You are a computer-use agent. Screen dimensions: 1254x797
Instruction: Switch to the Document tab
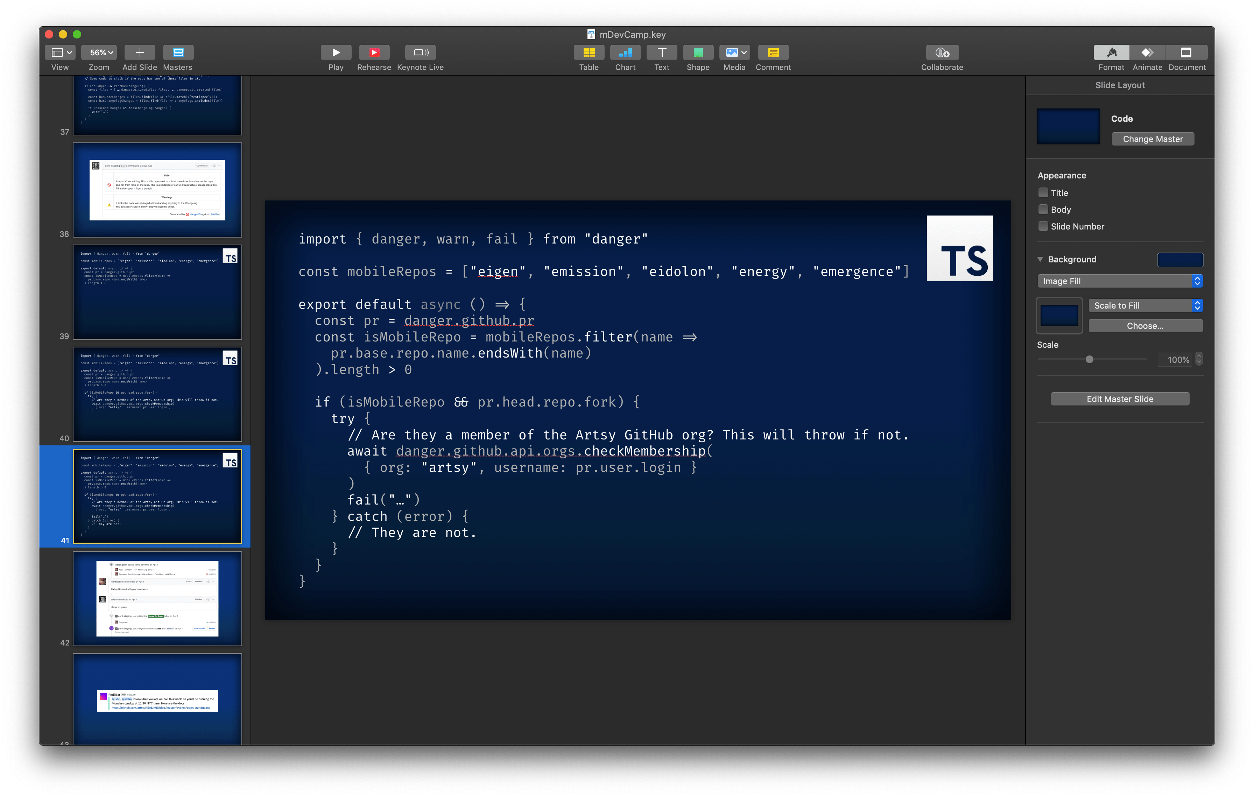[1186, 52]
